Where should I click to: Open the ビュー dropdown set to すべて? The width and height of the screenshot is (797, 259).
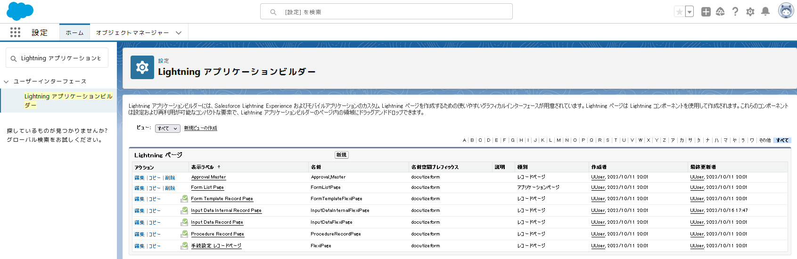(168, 129)
